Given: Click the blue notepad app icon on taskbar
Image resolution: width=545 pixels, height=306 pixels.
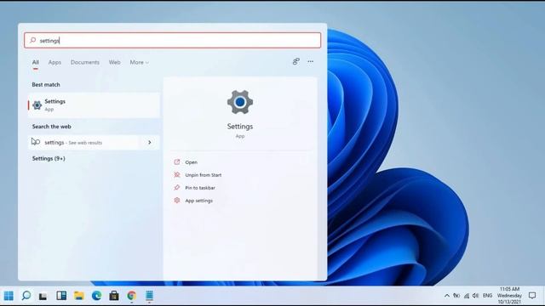Looking at the screenshot, I should tap(150, 296).
